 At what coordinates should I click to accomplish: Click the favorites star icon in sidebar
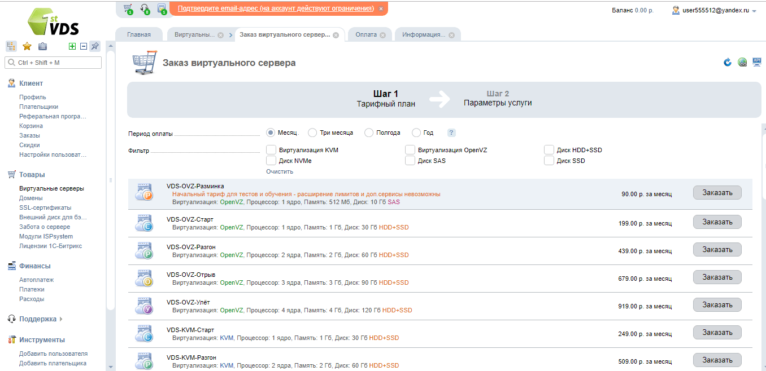click(27, 46)
